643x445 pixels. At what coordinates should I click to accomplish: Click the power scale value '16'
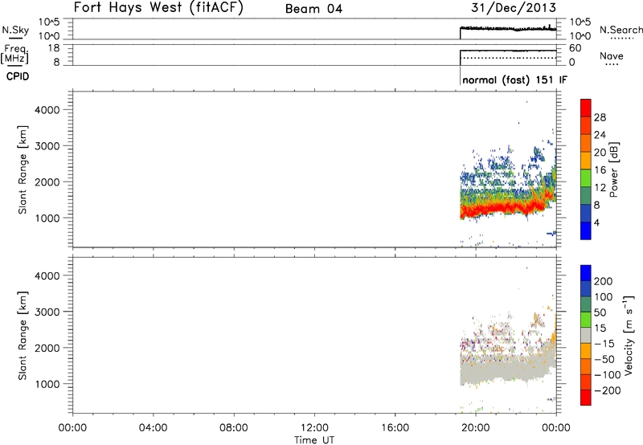[x=600, y=170]
